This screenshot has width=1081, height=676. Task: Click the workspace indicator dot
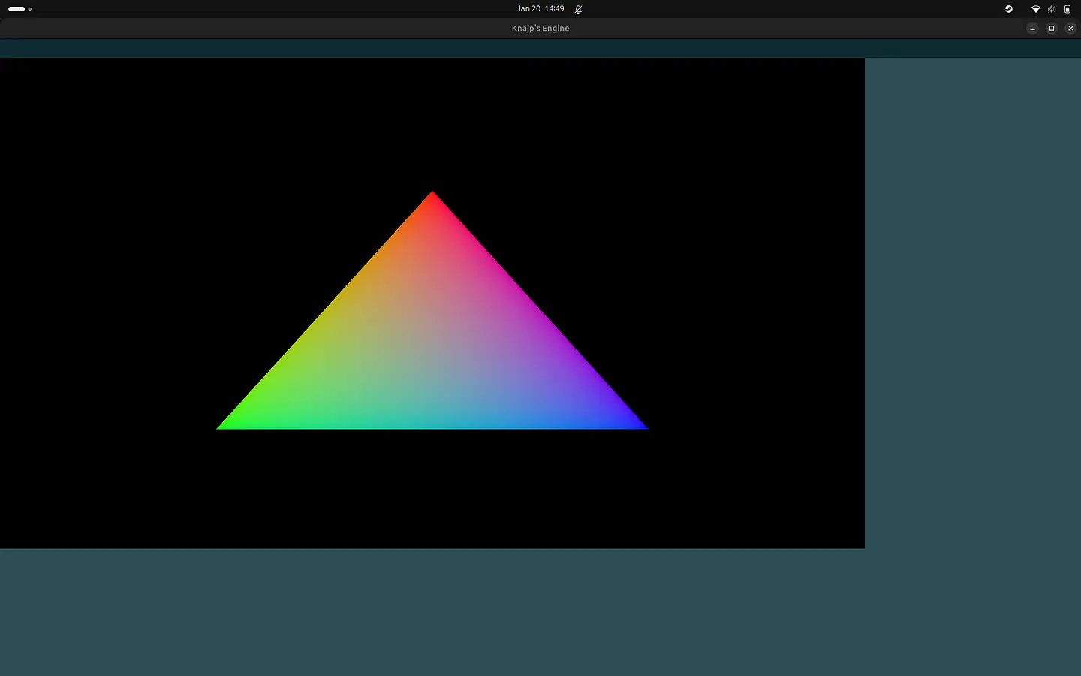pos(30,9)
